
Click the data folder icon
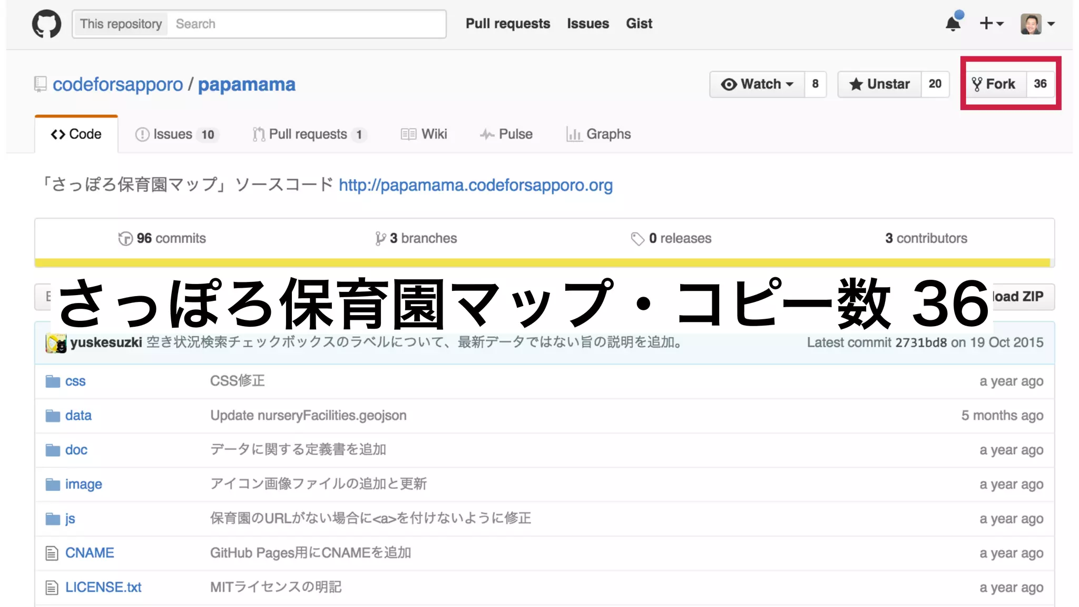[53, 416]
